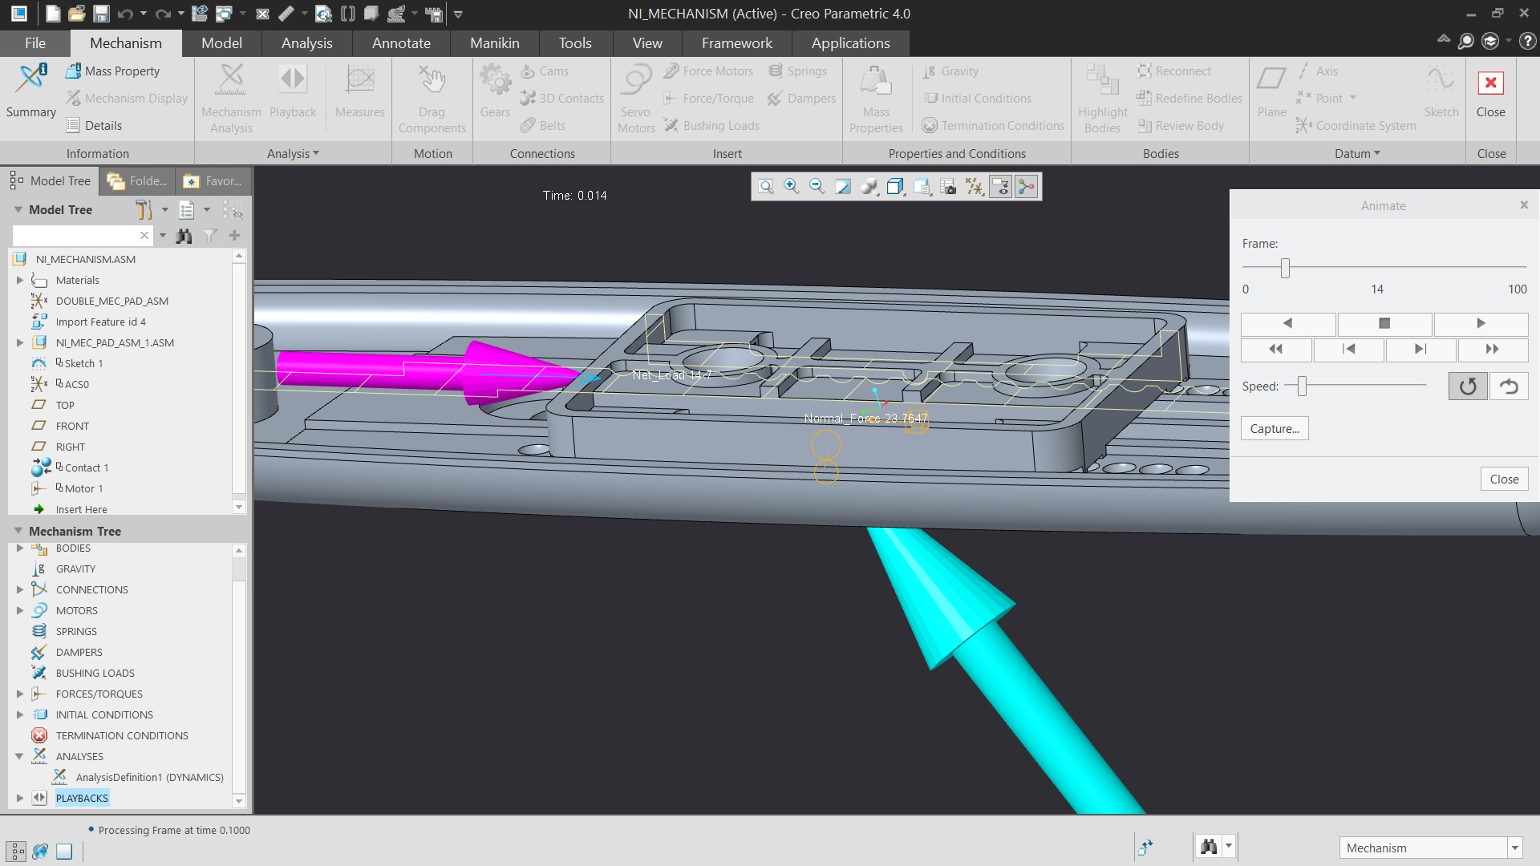Click Close button in Animate dialog

click(1504, 479)
